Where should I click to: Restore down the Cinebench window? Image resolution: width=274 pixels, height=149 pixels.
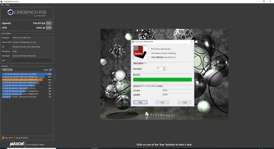click(264, 2)
